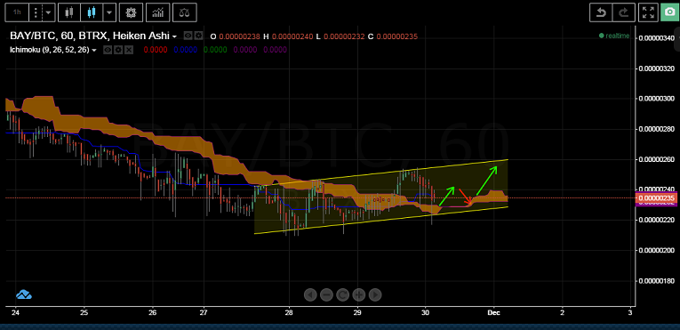Open Ichimoku indicator settings gear

[x=118, y=50]
